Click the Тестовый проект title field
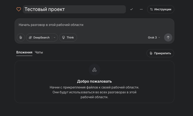 click(74, 9)
